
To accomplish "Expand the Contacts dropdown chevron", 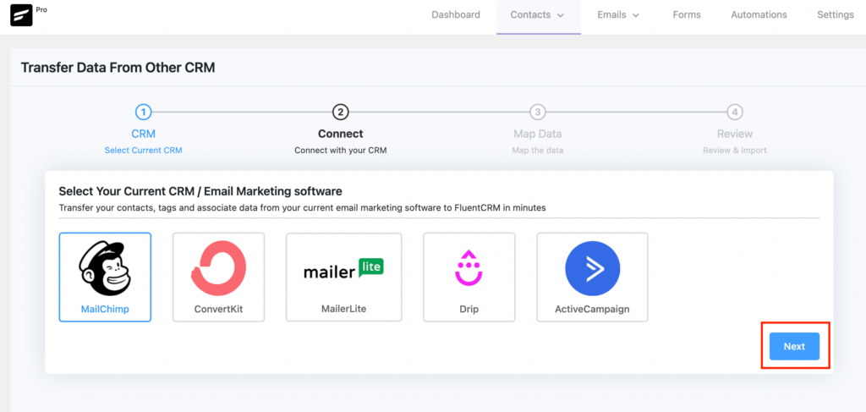I will pos(561,15).
